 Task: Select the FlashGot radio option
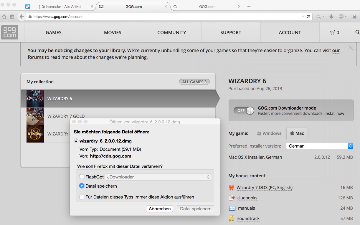82,177
